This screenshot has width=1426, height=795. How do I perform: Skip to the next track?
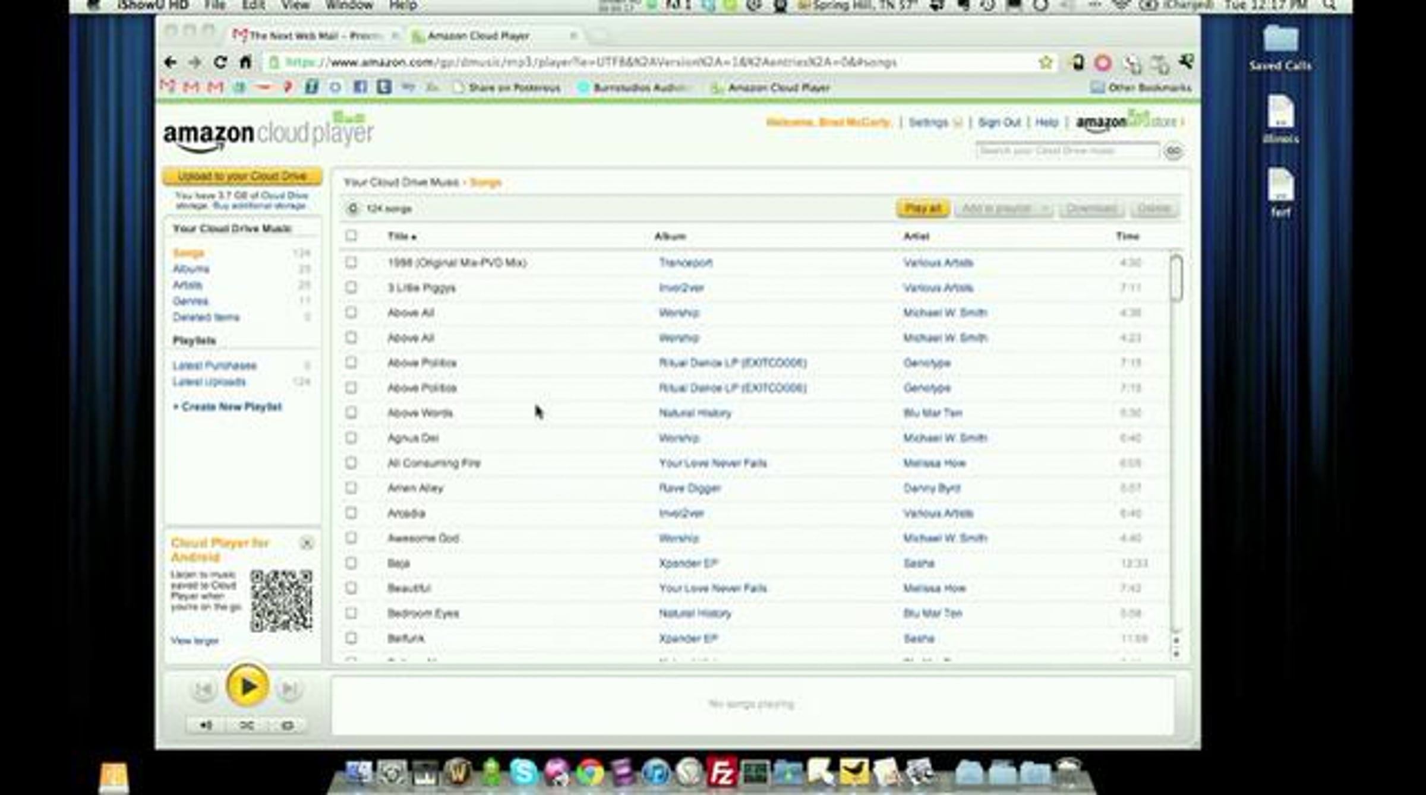point(289,689)
